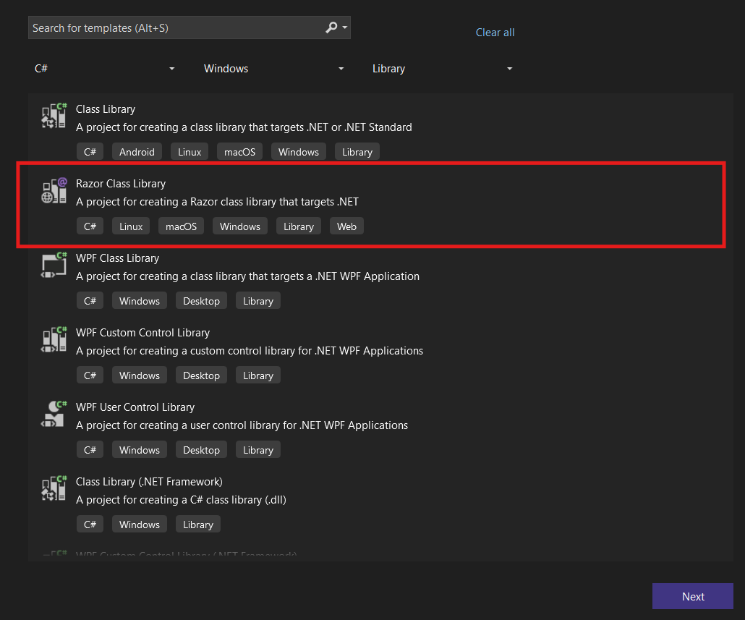Viewport: 745px width, 620px height.
Task: Click the WPF Custom Control Library icon
Action: coord(54,340)
